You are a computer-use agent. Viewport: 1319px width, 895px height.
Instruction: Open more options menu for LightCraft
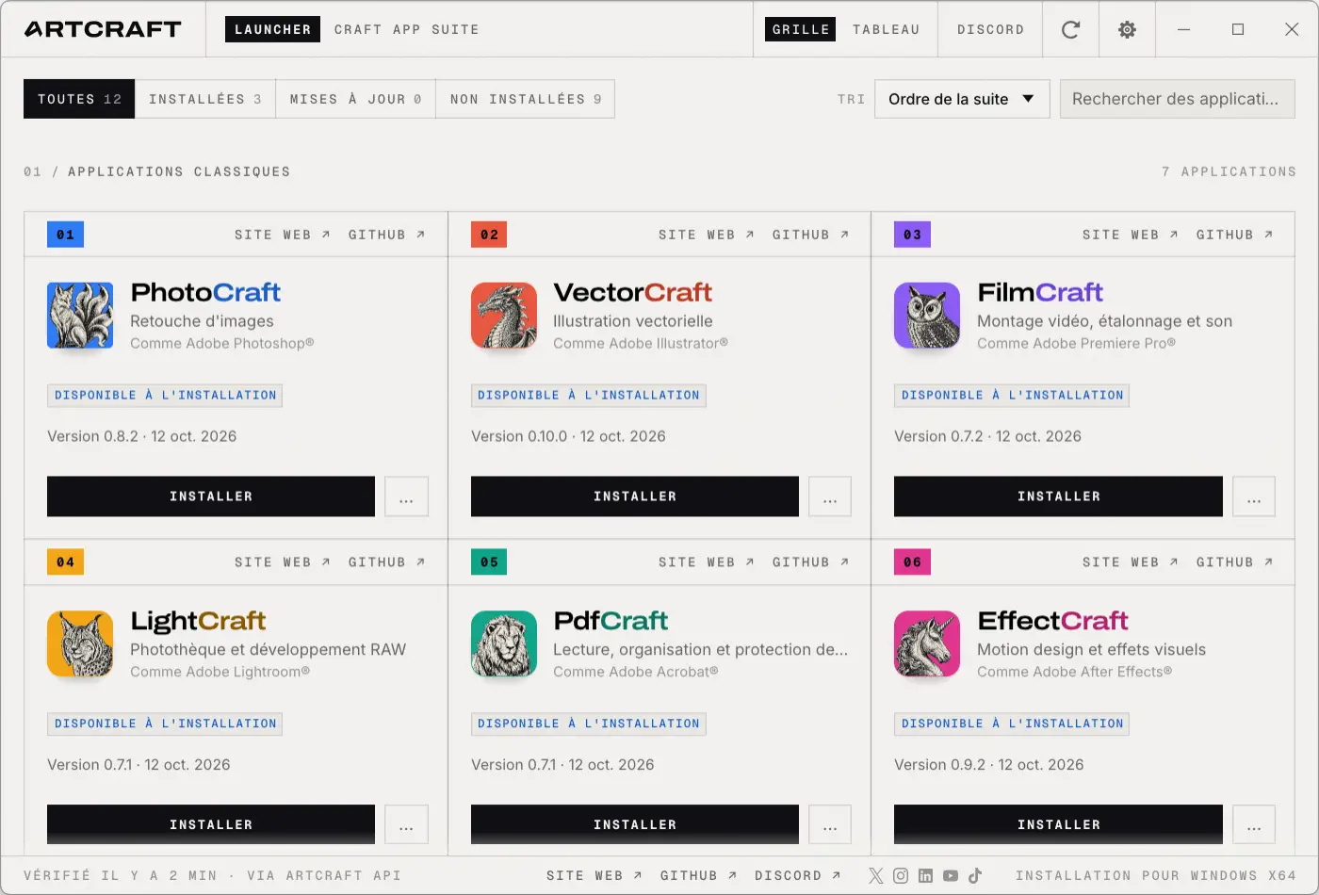(406, 824)
